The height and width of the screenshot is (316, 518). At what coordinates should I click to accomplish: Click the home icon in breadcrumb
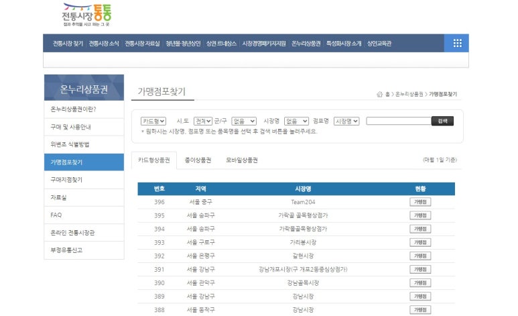click(x=379, y=95)
